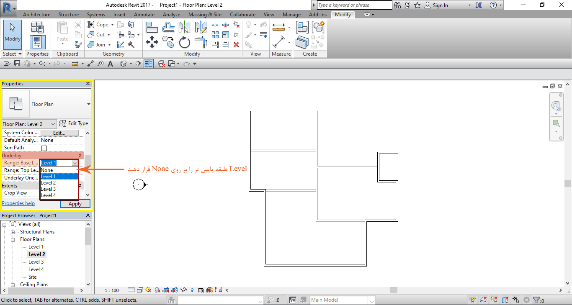The image size is (572, 305).
Task: Open file from Quick Access toolbar
Action: coord(7,64)
